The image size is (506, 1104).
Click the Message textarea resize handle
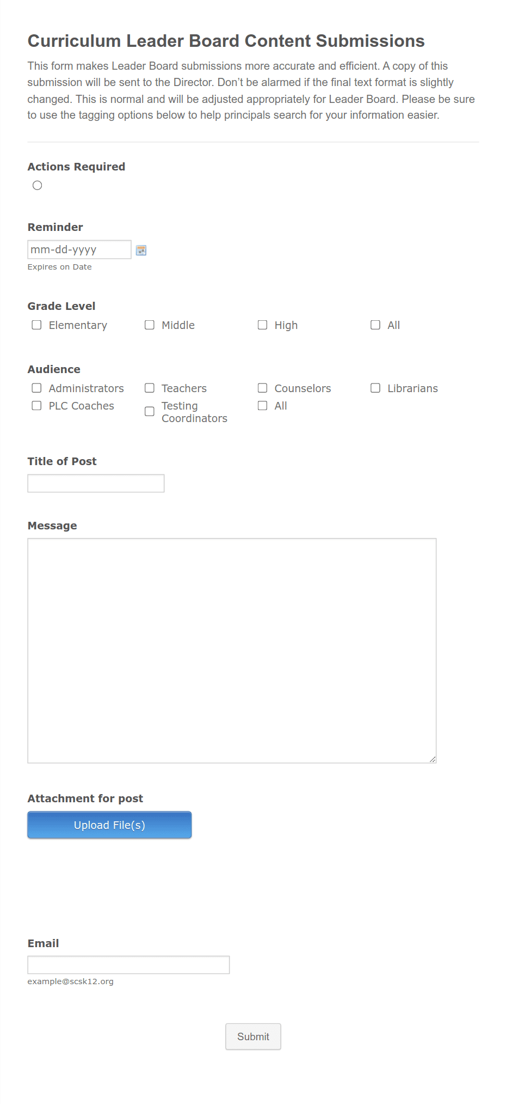pyautogui.click(x=433, y=758)
